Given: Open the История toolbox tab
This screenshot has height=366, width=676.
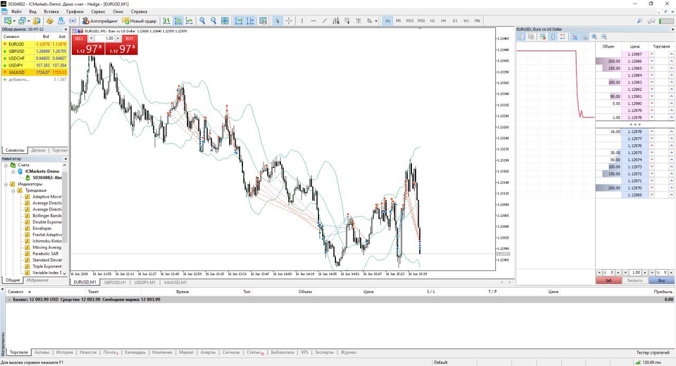Looking at the screenshot, I should point(64,352).
